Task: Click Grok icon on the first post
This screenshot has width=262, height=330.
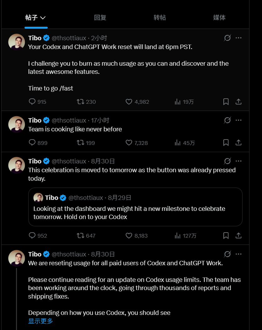Action: [x=227, y=38]
